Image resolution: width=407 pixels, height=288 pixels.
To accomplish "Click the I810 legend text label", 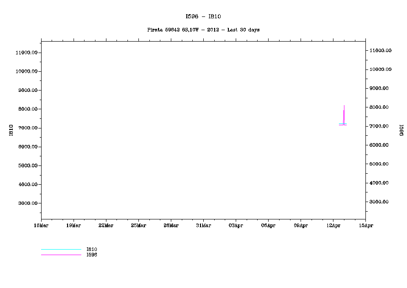I will coord(92,250).
